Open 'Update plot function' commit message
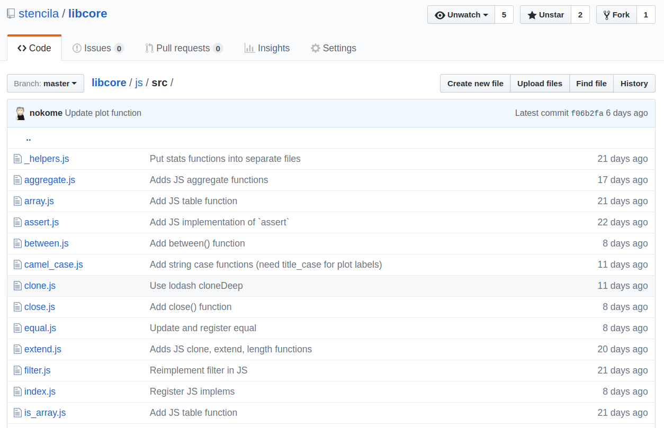Image resolution: width=664 pixels, height=428 pixels. (x=103, y=113)
